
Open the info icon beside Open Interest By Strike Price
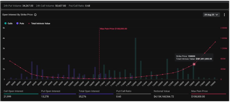(x=35, y=15)
